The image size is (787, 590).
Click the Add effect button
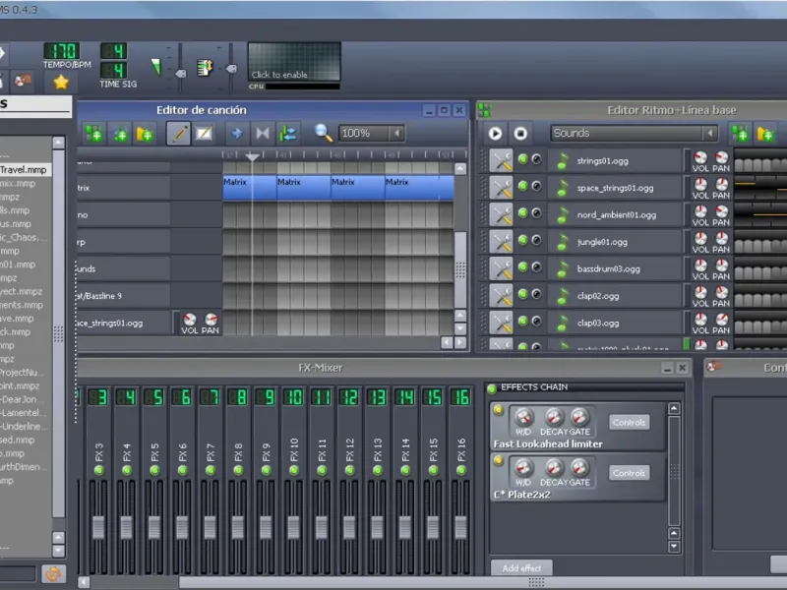(521, 568)
